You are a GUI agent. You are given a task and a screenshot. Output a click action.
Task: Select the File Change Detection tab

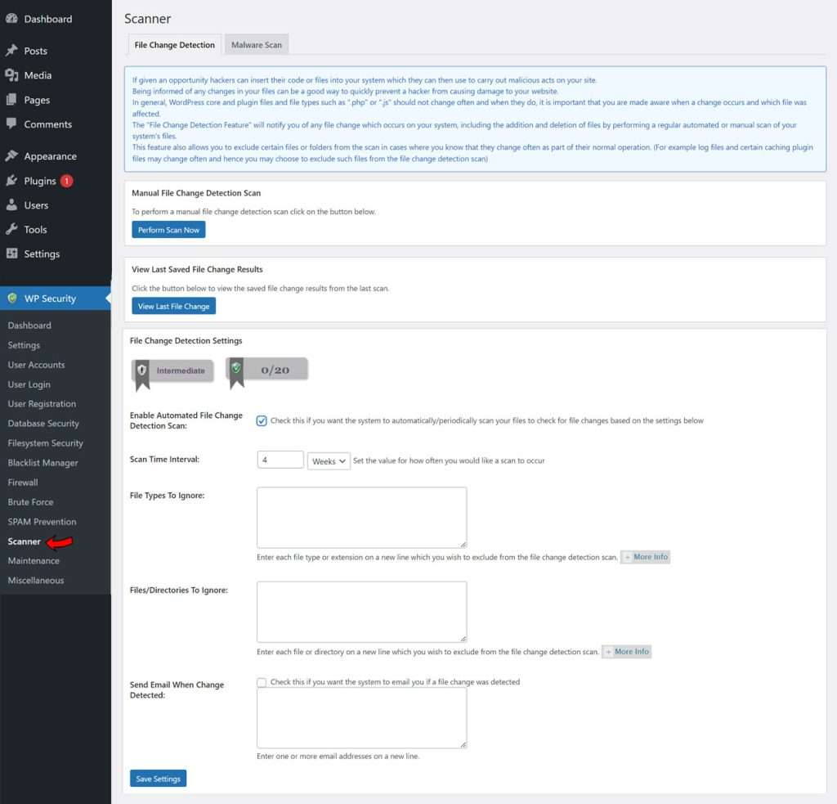tap(174, 45)
